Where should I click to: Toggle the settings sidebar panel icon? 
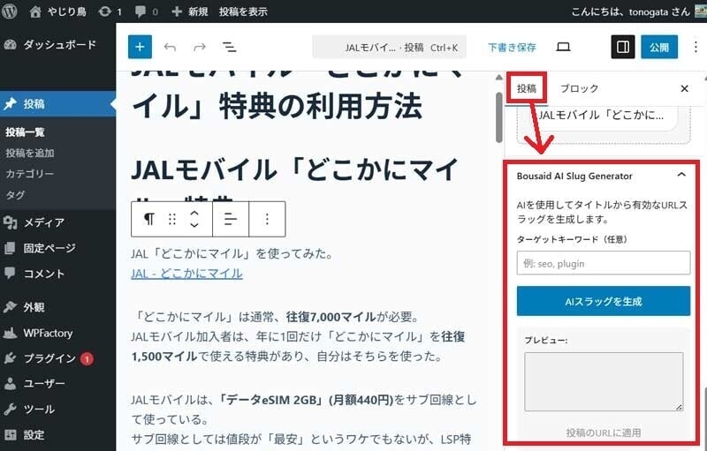[x=623, y=47]
